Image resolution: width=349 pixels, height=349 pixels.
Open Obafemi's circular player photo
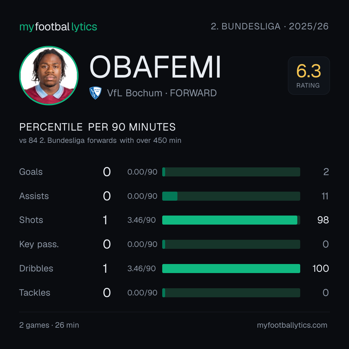point(49,75)
